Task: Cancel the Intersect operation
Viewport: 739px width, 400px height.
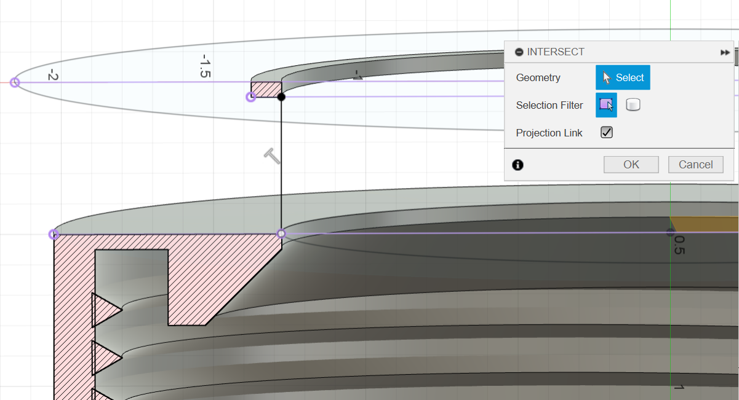Action: pos(695,164)
